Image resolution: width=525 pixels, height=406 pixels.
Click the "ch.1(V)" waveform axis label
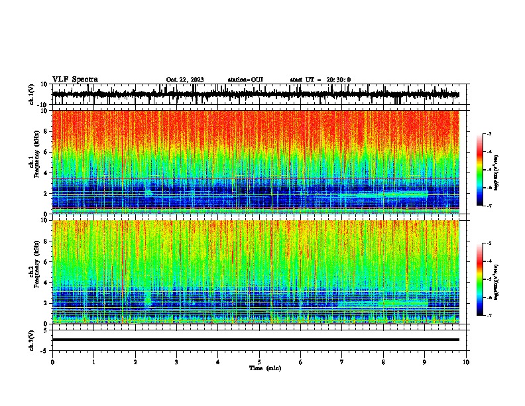(x=32, y=94)
